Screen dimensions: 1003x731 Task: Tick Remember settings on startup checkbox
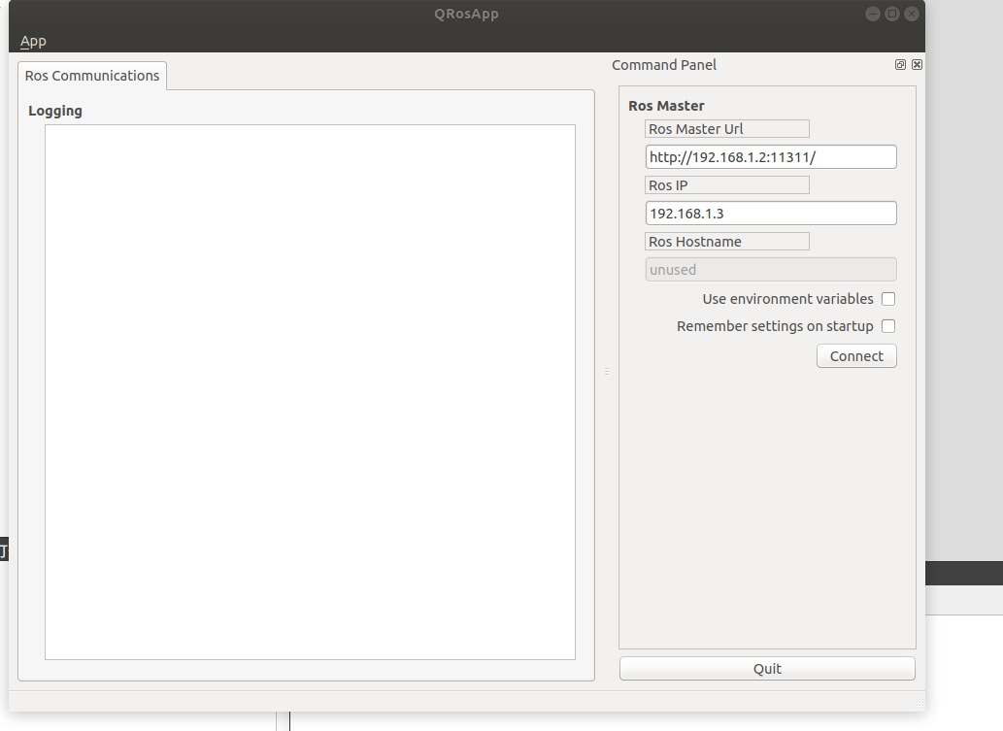tap(887, 326)
